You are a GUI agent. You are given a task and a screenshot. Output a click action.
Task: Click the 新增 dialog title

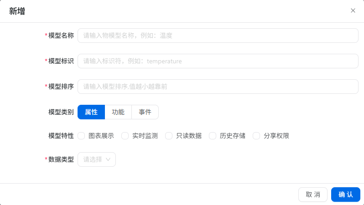tap(17, 11)
